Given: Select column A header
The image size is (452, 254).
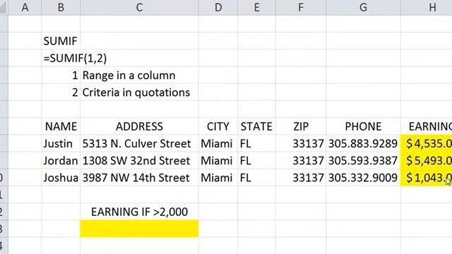Looking at the screenshot, I should click(25, 7).
